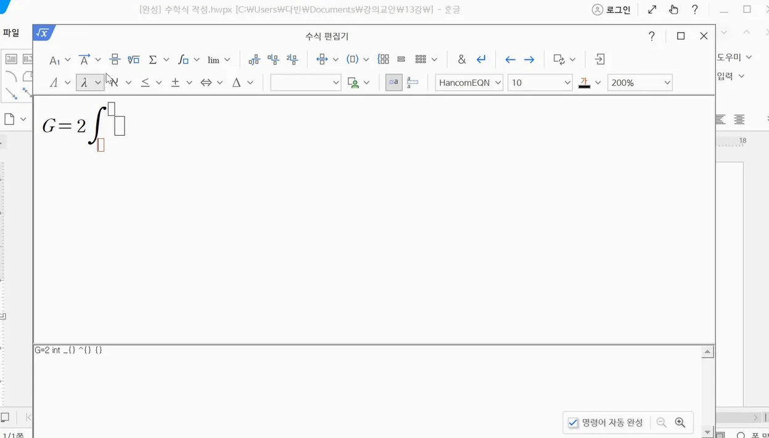
Task: Insert a matrix grid template
Action: click(421, 59)
